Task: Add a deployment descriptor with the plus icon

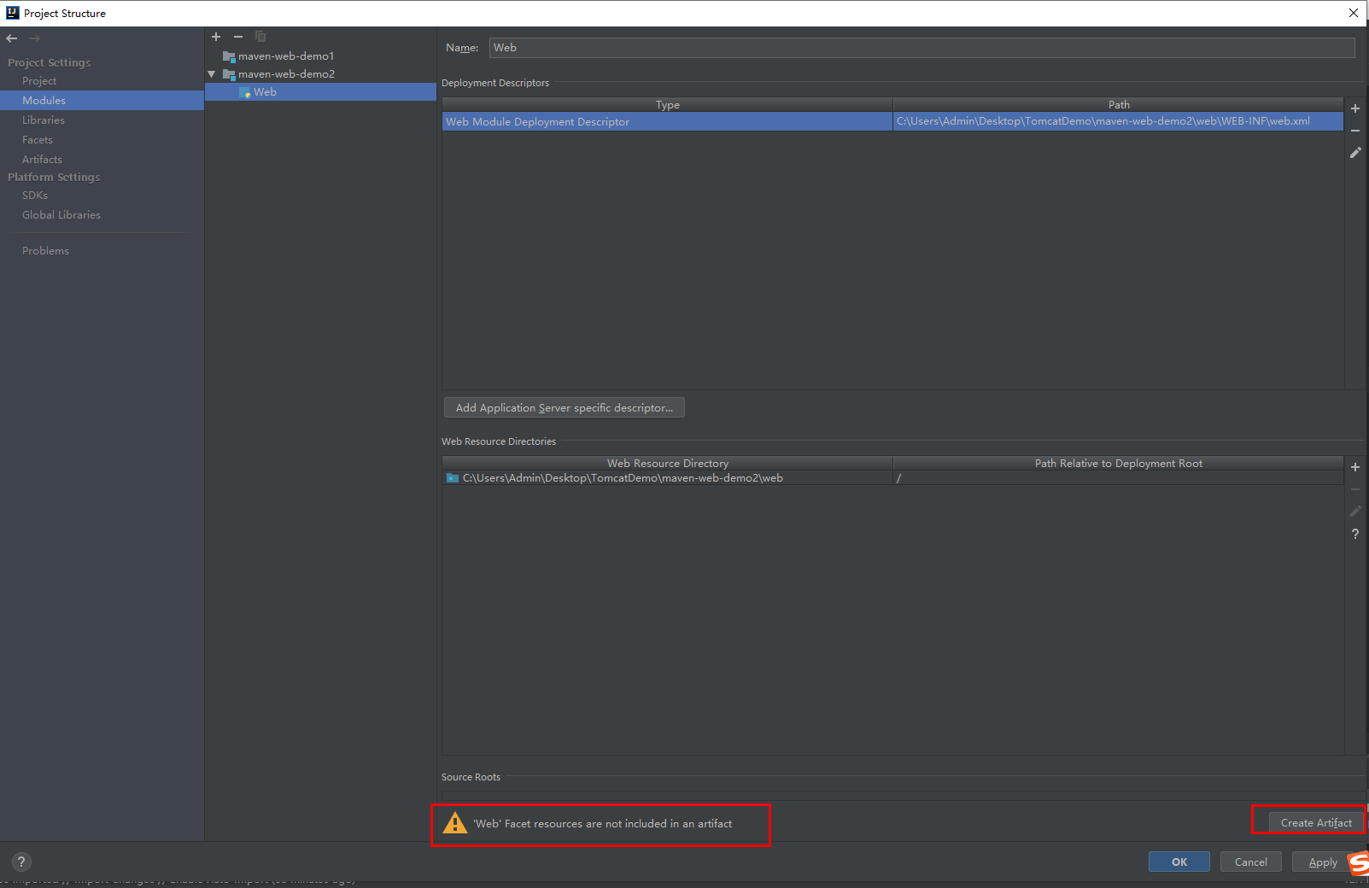Action: 1355,108
